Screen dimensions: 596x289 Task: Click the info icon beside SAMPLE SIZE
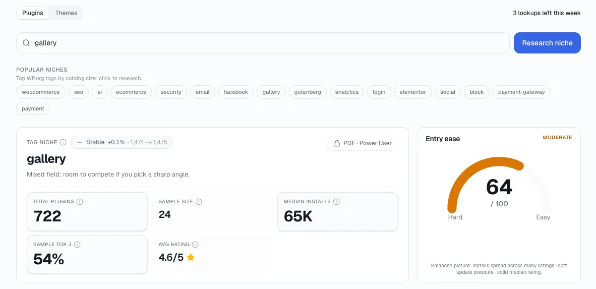pos(198,202)
